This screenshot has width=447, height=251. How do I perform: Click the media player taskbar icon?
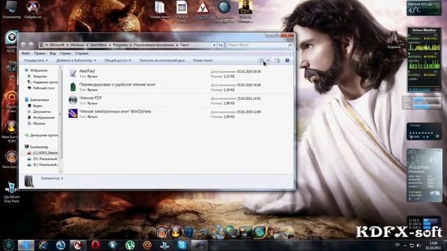(112, 245)
